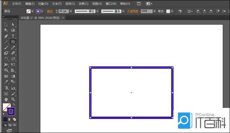Viewport: 230px width, 133px height.
Task: Apply None mode button
Action: click(14, 119)
